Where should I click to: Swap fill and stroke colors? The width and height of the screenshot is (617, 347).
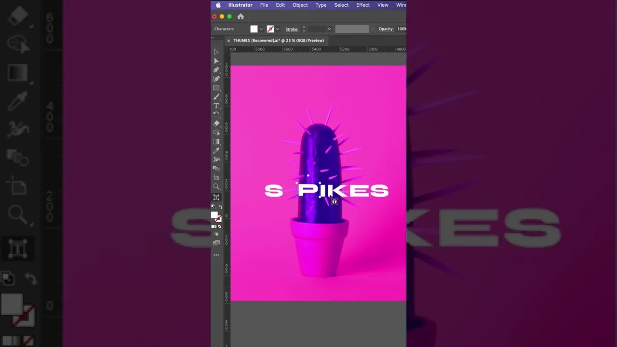(220, 207)
